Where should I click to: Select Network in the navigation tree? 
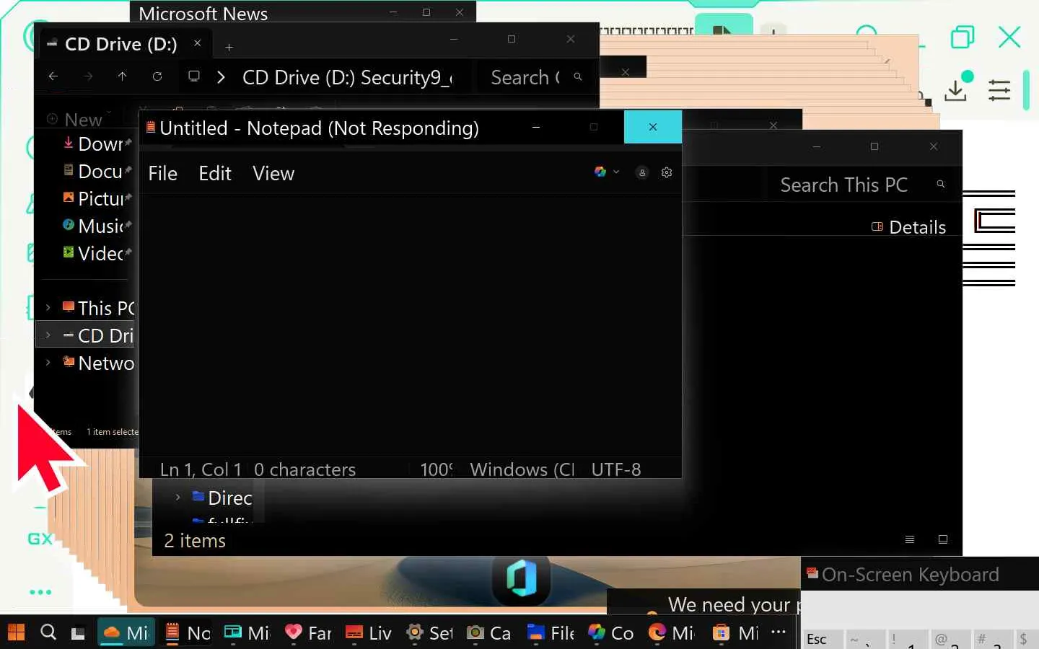click(99, 363)
